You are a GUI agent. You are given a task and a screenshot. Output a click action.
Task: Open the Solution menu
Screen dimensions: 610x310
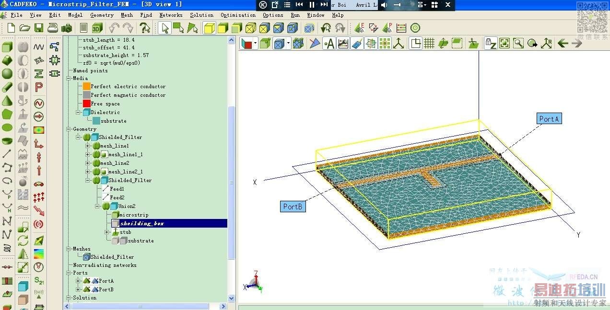(201, 15)
